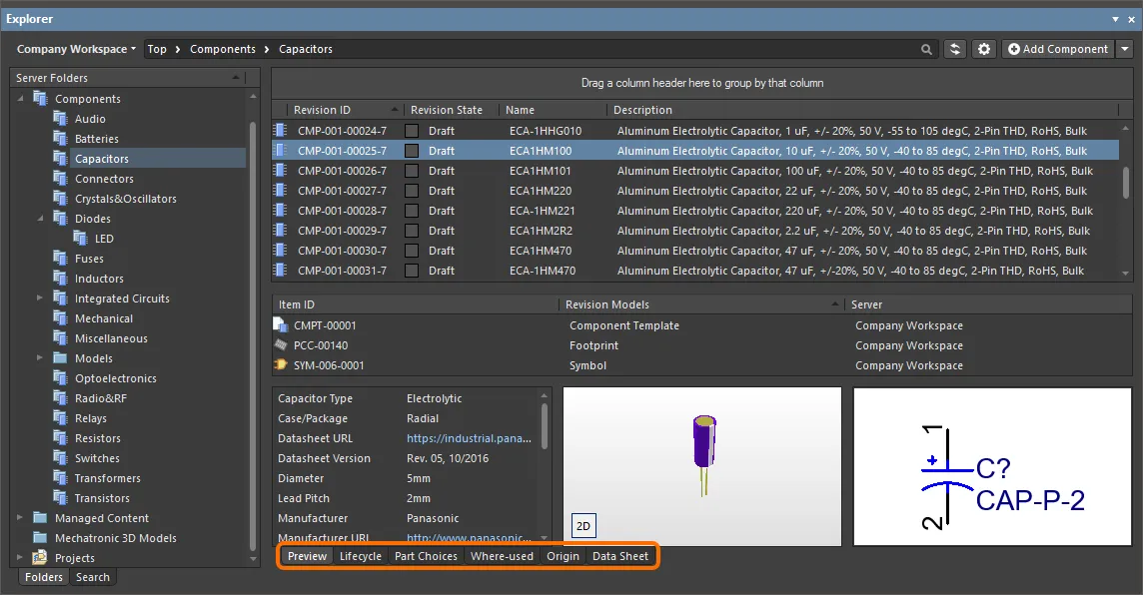1143x595 pixels.
Task: Click Draft state box for CMP-001-00026-7
Action: (412, 171)
